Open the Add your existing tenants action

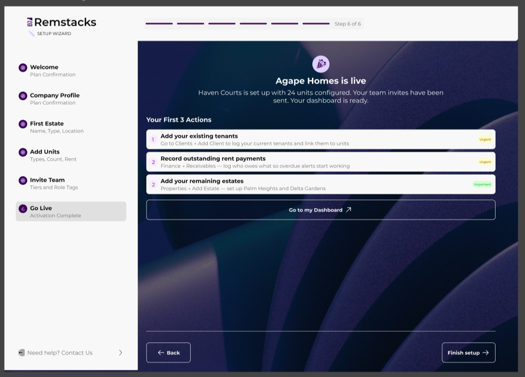[321, 139]
